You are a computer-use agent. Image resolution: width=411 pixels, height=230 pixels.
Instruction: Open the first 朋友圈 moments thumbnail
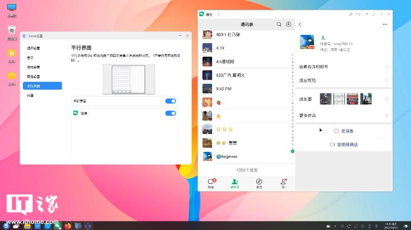(326, 99)
